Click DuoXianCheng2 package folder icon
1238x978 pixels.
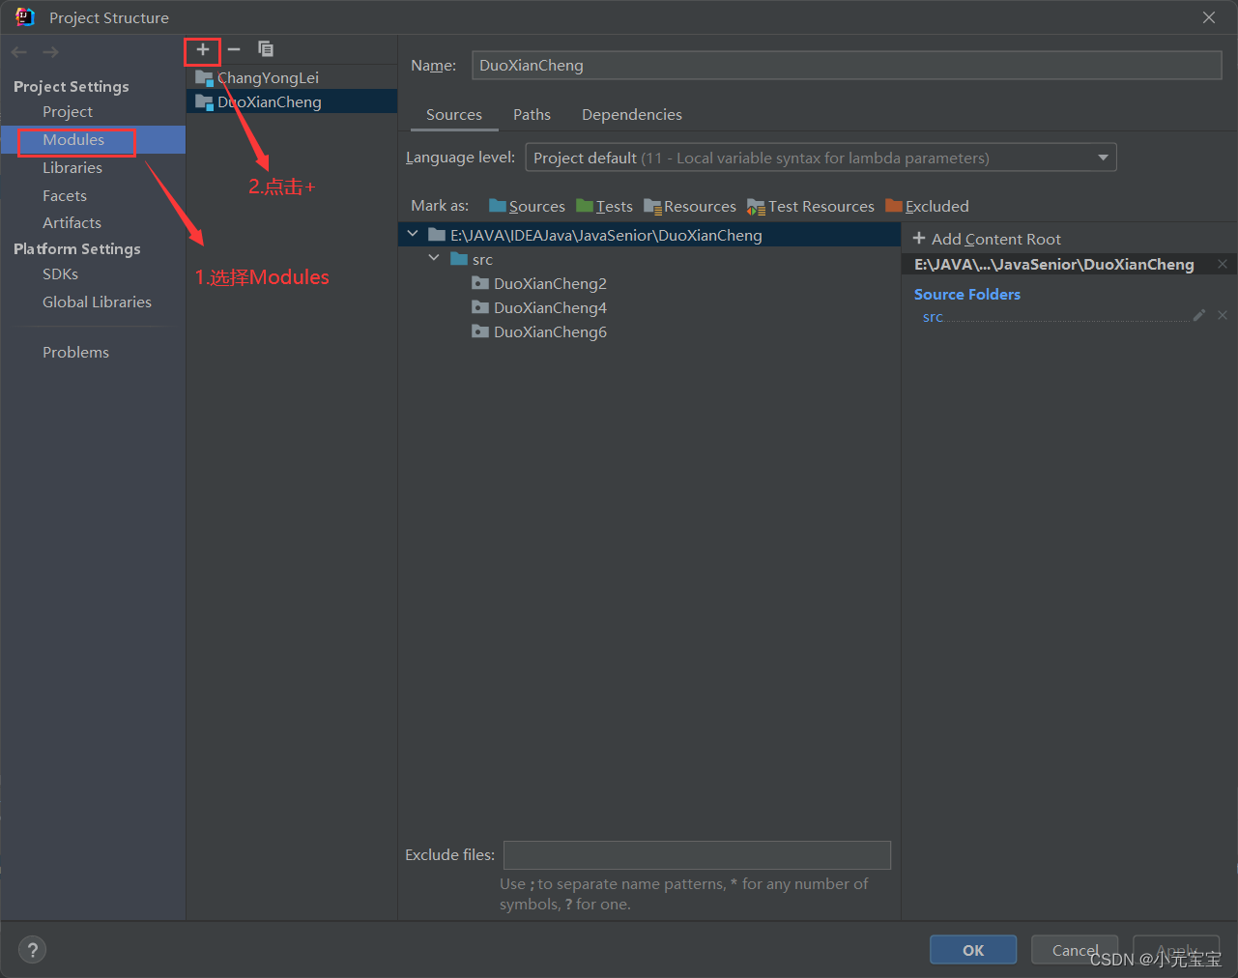point(480,283)
